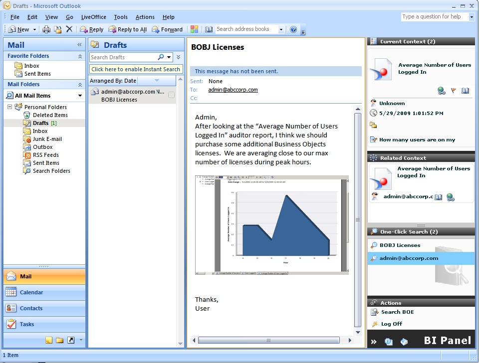
Task: Click the flag icon under Current Context
Action: [x=454, y=90]
